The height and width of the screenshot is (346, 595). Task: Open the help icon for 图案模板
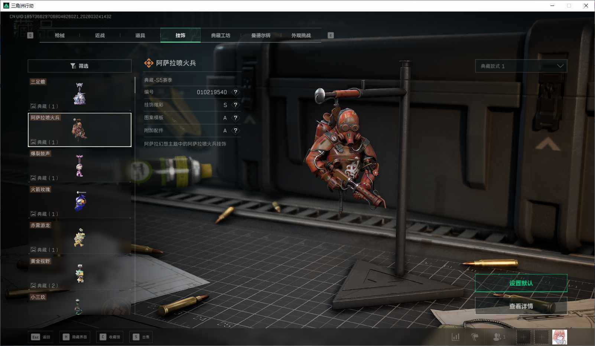click(235, 118)
